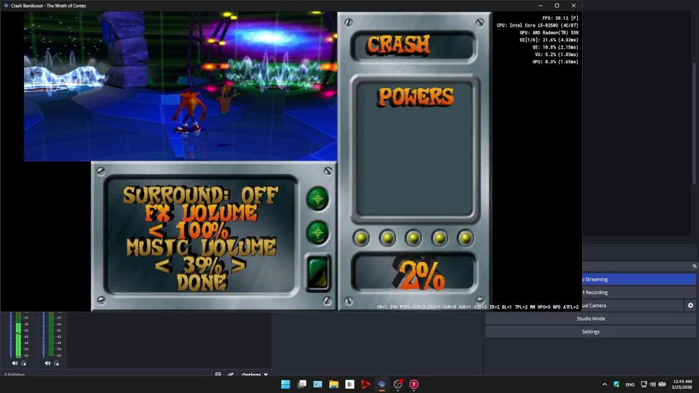Viewport: 699px width, 393px height.
Task: Open Task View from the taskbar
Action: coord(302,384)
